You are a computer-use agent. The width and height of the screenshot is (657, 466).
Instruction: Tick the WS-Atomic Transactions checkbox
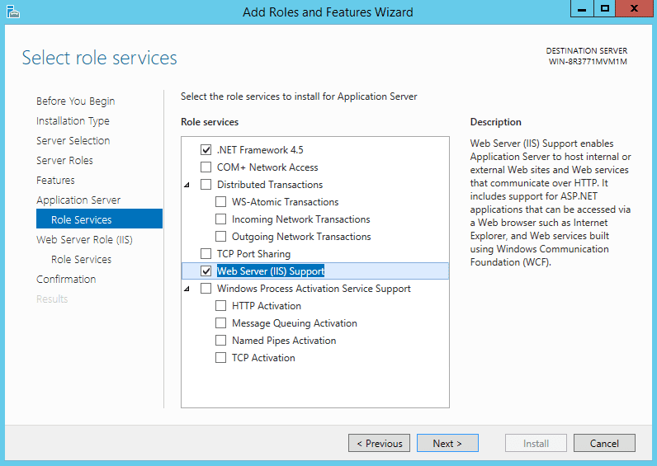(x=221, y=202)
